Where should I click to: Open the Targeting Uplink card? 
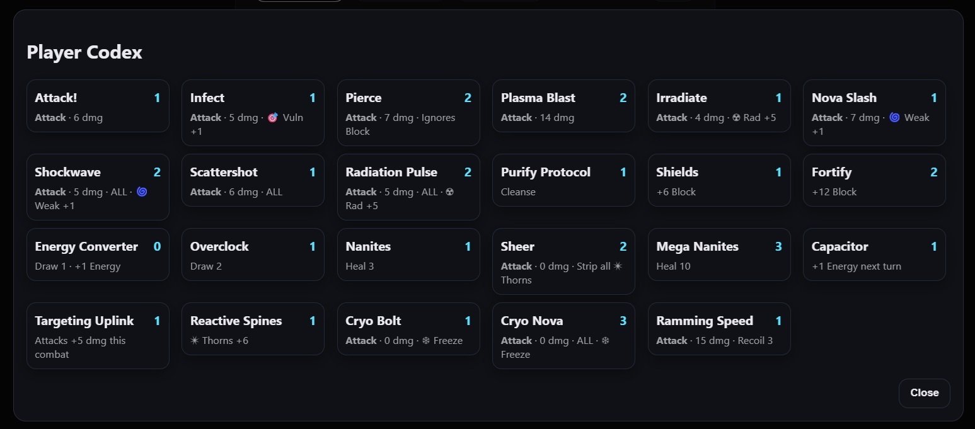[98, 335]
